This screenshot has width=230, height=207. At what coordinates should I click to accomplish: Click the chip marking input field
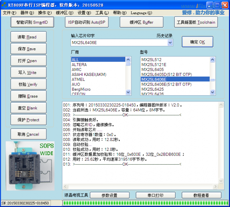pos(119,43)
